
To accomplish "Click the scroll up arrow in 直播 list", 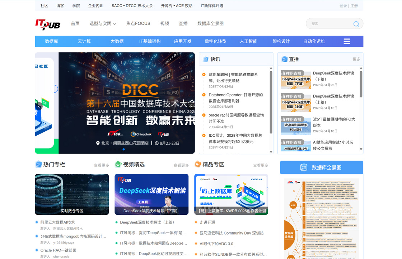I will coord(361,68).
